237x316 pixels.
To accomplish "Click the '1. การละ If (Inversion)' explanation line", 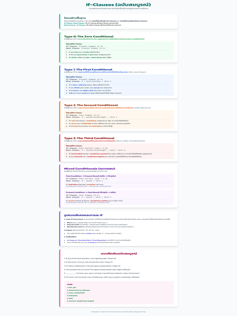I will click(x=117, y=219).
